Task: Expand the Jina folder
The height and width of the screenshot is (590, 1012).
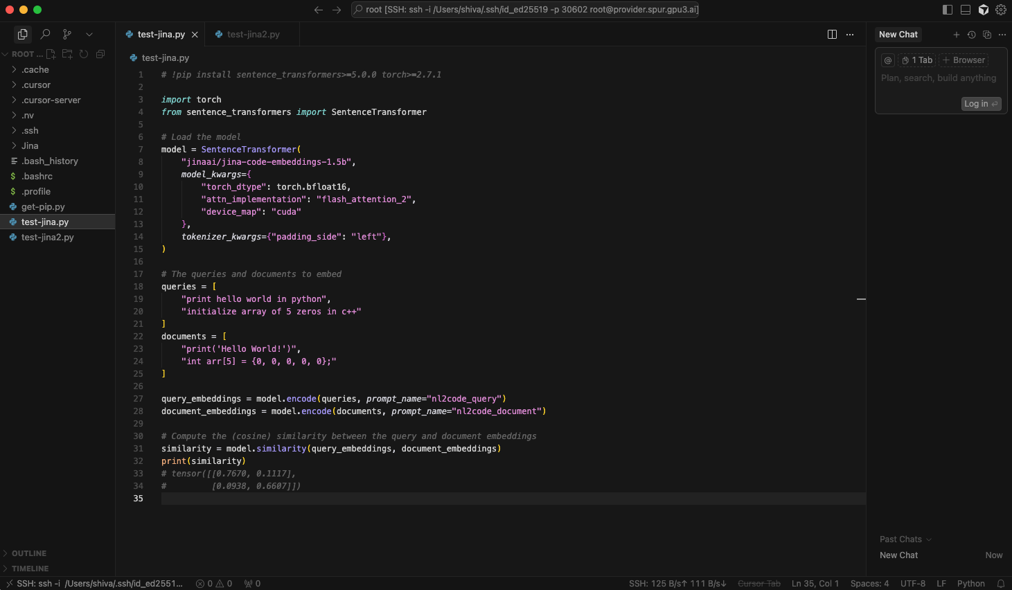Action: [x=30, y=145]
